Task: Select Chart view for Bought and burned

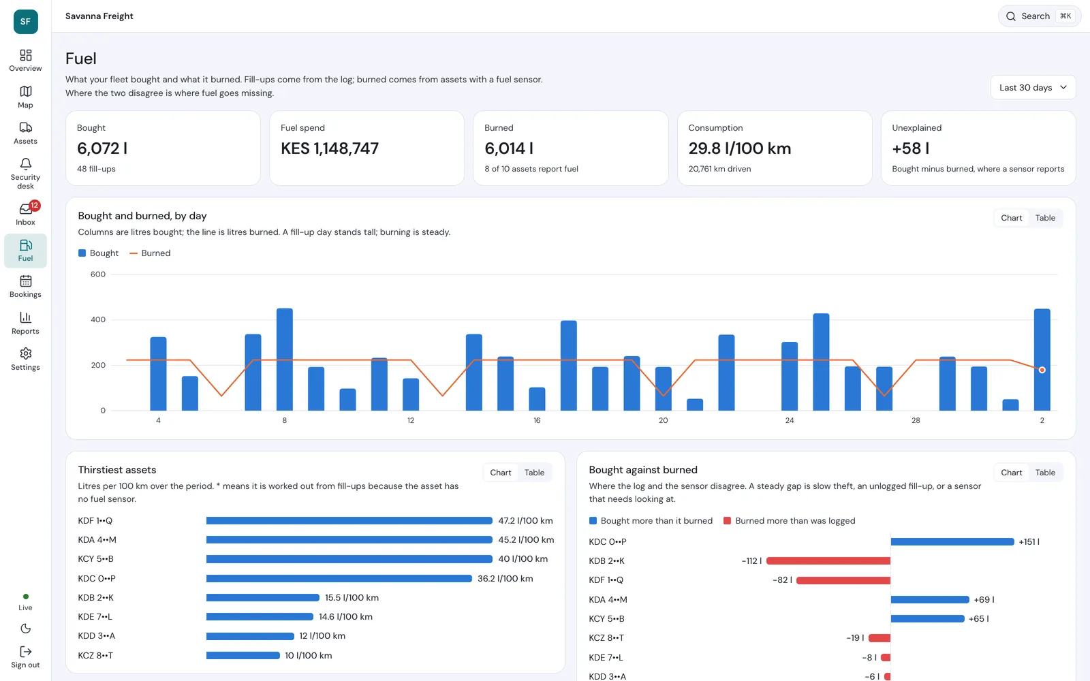Action: click(x=1011, y=218)
